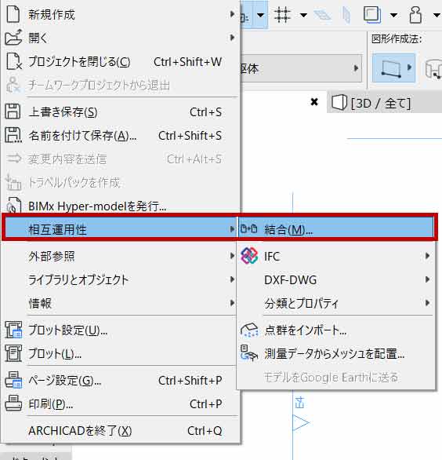The height and width of the screenshot is (460, 442).
Task: Open the 開く submenu
Action: click(x=120, y=38)
